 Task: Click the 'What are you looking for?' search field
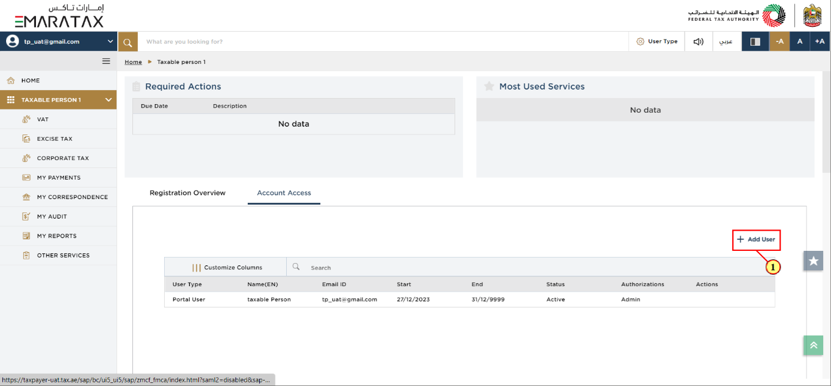click(383, 41)
